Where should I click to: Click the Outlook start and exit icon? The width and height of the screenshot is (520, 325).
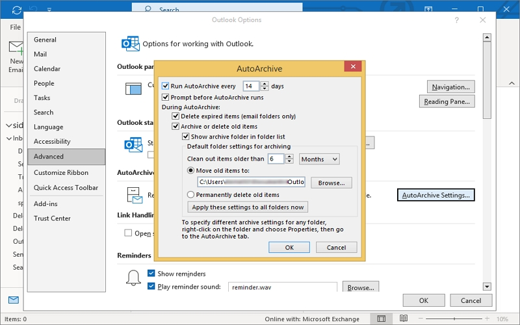(133, 145)
